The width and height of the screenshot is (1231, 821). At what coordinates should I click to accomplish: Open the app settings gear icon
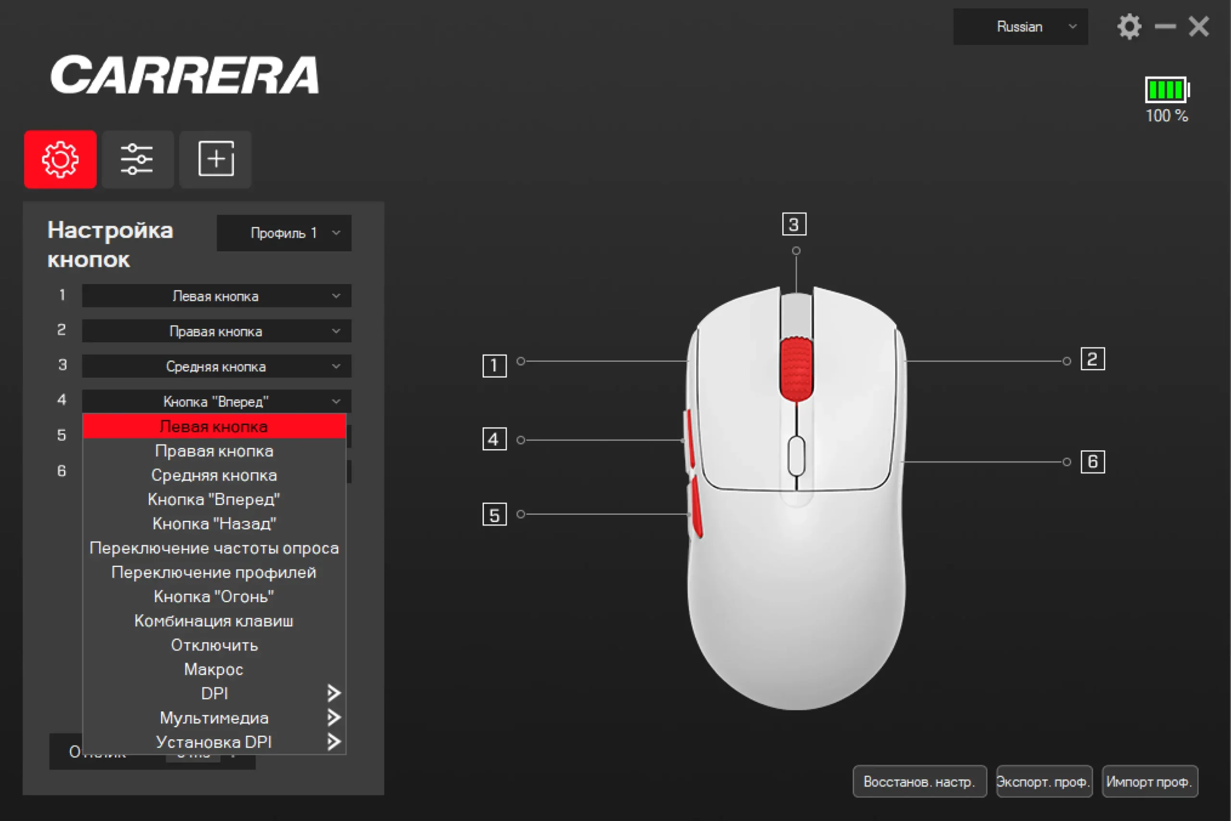(1129, 27)
